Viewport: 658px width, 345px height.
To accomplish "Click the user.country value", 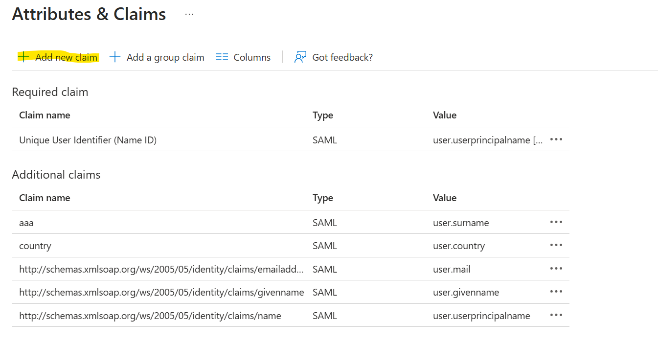I will [x=459, y=246].
